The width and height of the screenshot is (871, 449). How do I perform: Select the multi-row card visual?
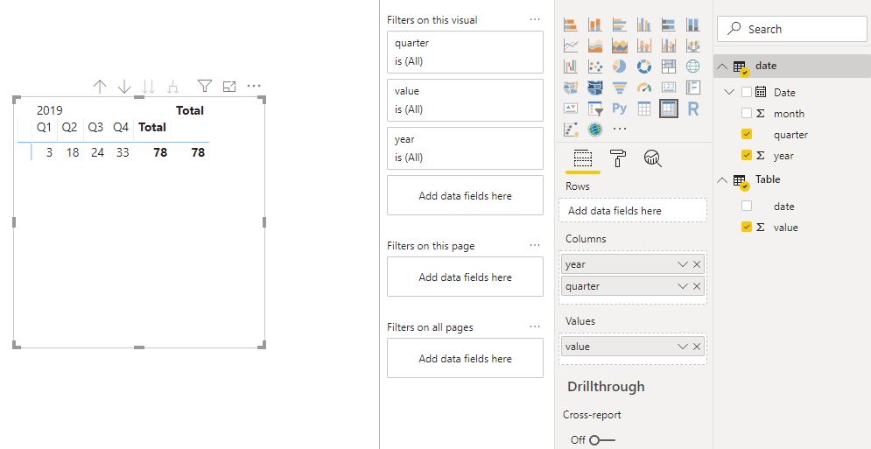[x=692, y=88]
